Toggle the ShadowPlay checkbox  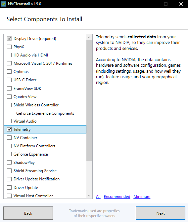point(9,163)
